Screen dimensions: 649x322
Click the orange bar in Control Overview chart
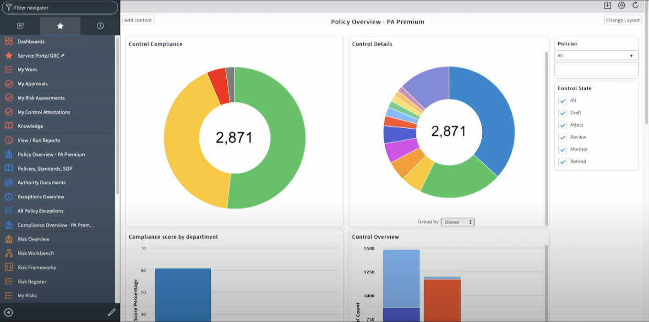pos(442,301)
